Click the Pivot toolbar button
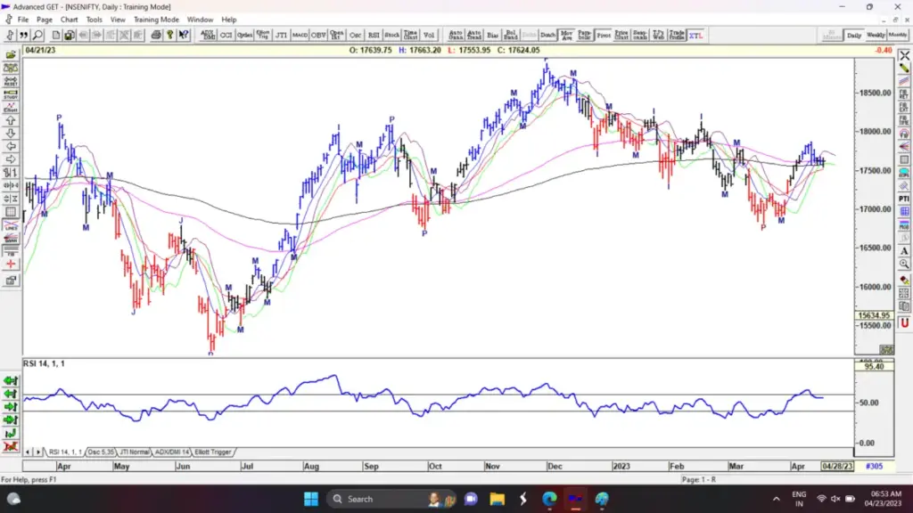Screen dimensions: 913x513 click(x=604, y=35)
